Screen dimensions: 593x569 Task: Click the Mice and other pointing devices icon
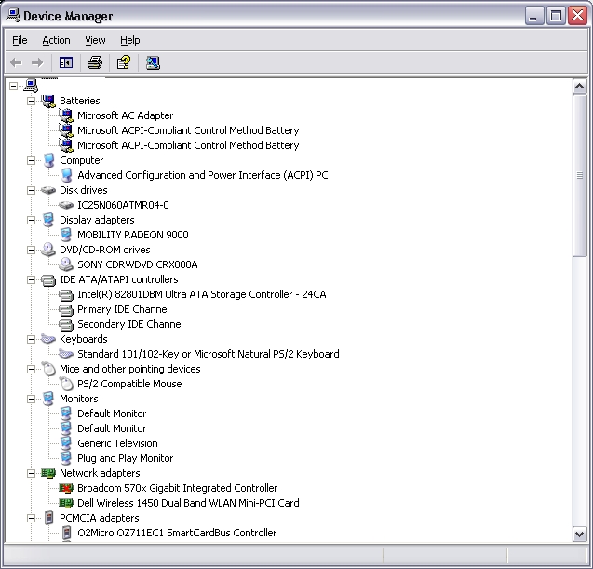click(48, 369)
